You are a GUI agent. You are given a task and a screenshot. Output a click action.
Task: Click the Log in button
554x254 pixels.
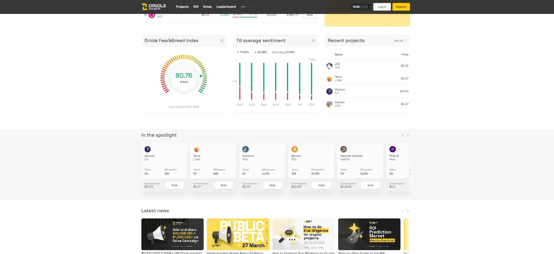(x=382, y=7)
